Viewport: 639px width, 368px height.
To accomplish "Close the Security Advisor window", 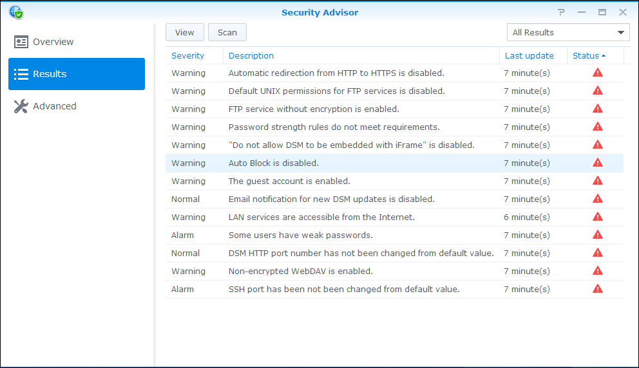I will [x=623, y=12].
